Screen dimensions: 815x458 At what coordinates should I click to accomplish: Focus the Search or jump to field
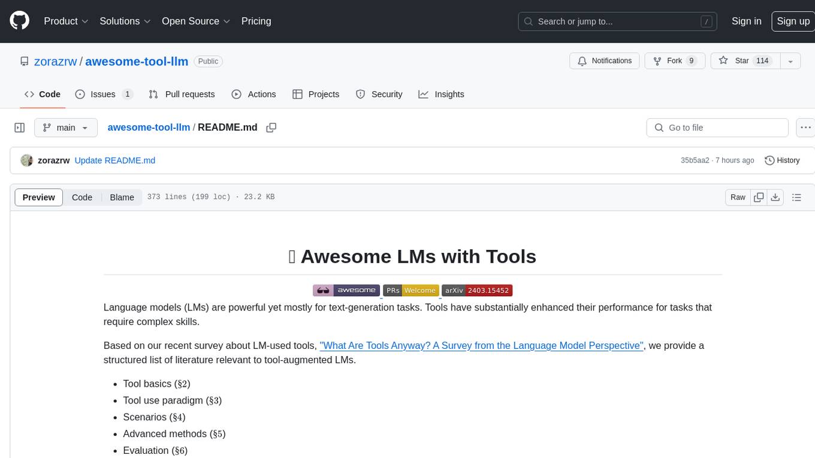(618, 22)
